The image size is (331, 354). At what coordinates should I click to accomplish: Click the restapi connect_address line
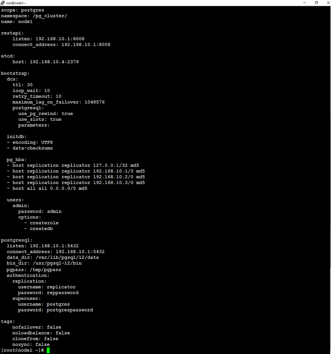pos(62,45)
